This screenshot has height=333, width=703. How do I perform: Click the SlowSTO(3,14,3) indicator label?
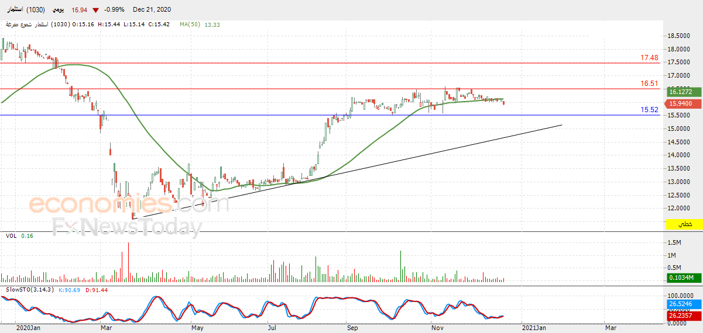click(x=30, y=290)
